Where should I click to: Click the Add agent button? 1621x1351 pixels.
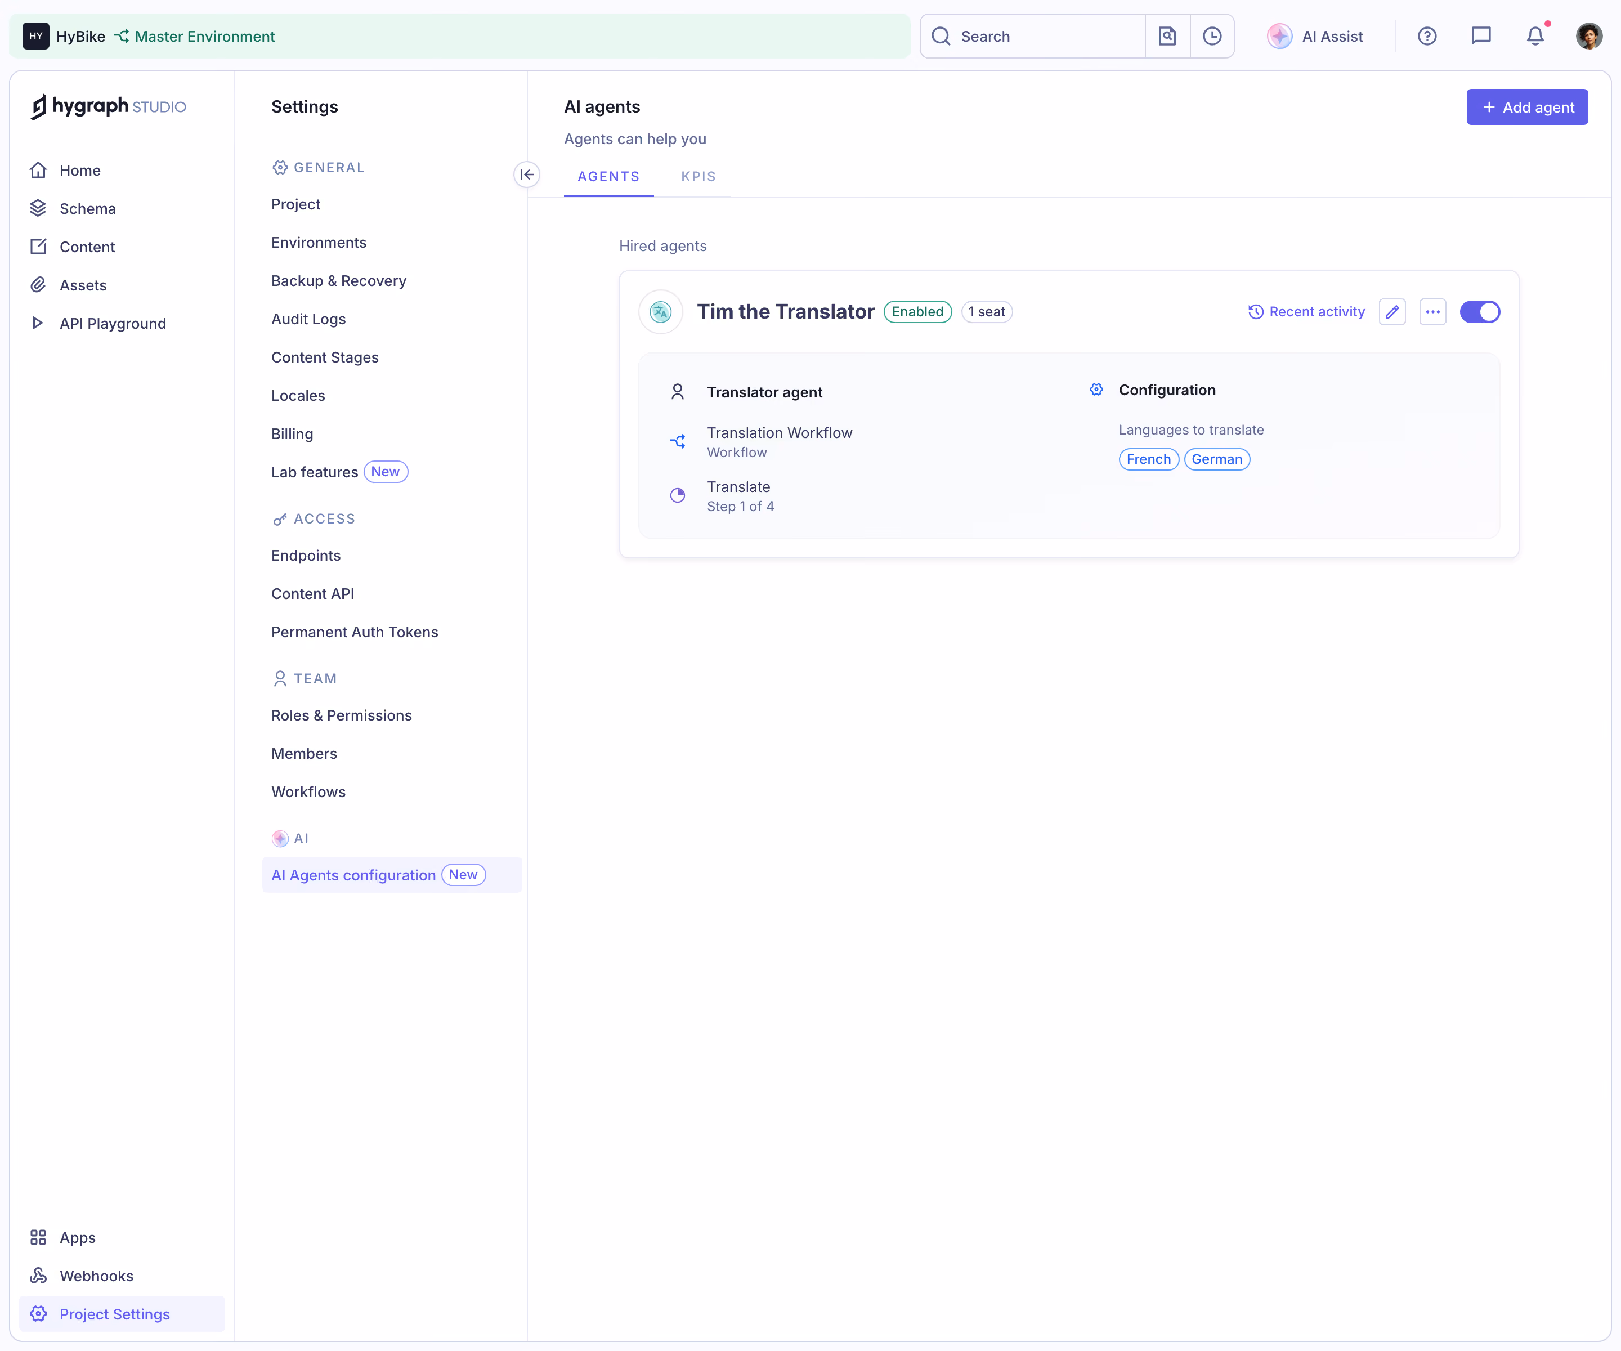click(x=1527, y=108)
